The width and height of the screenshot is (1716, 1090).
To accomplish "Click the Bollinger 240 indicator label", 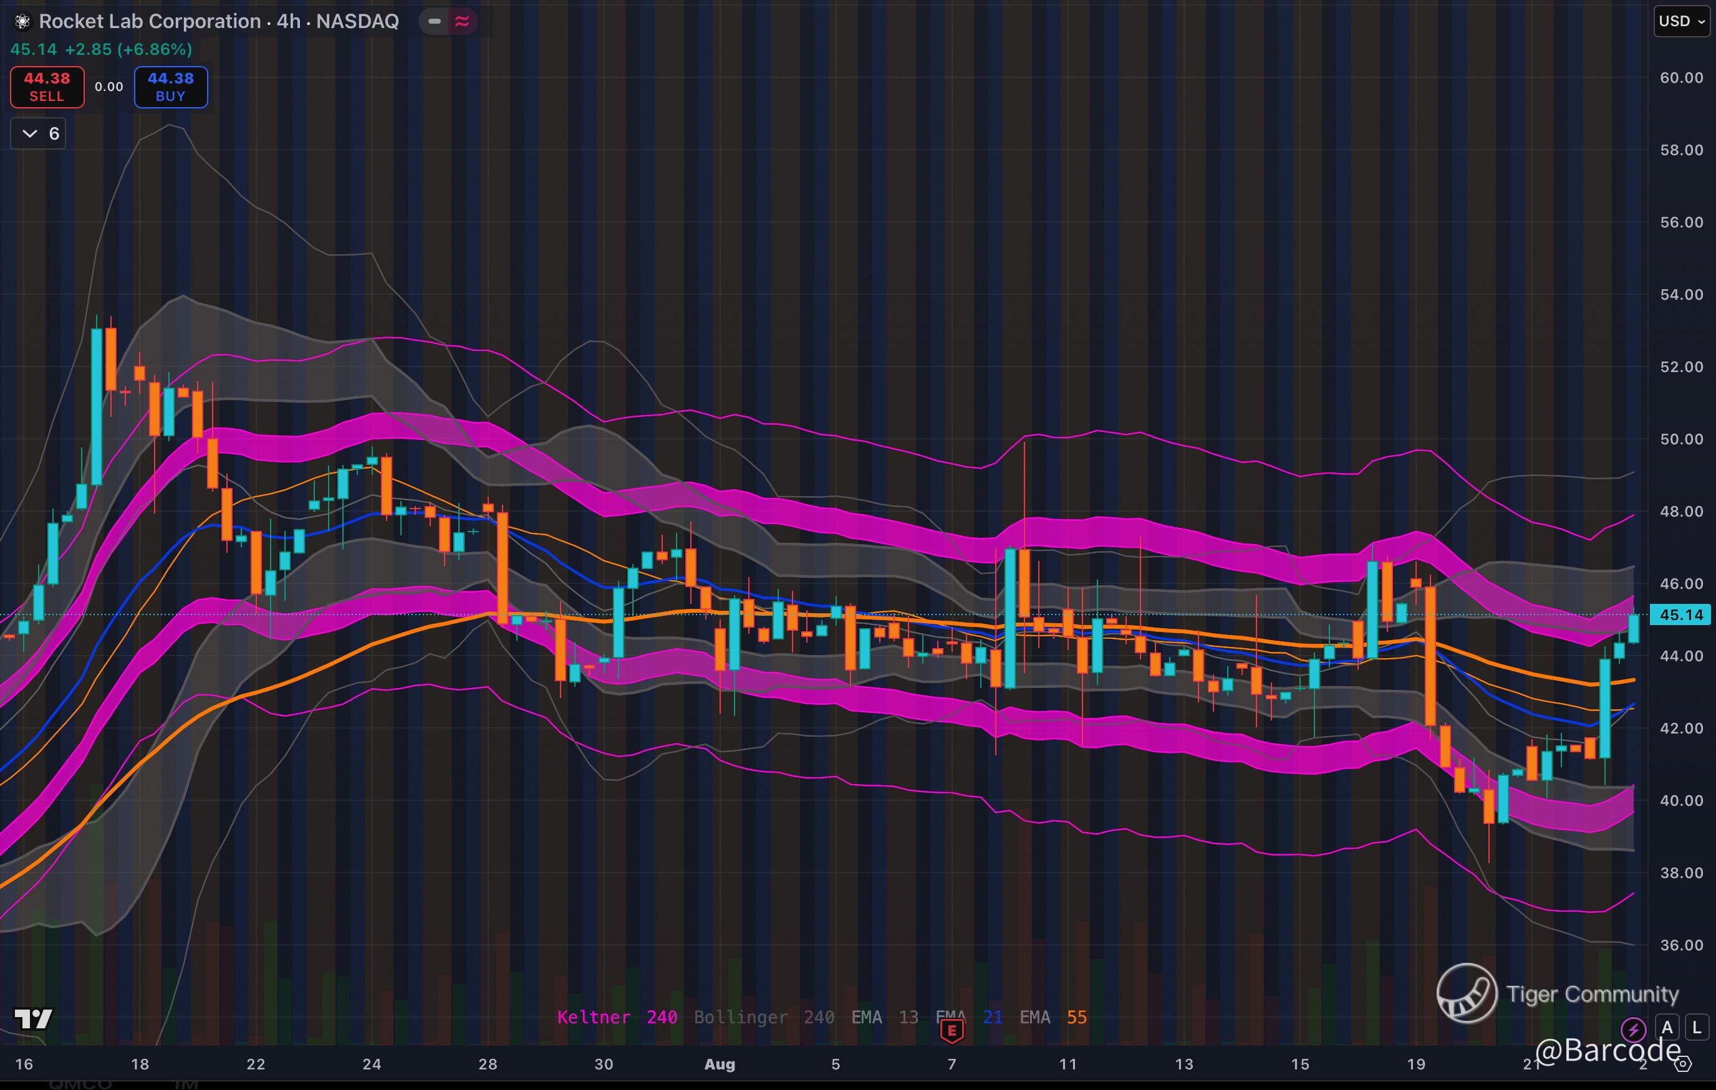I will (763, 1017).
